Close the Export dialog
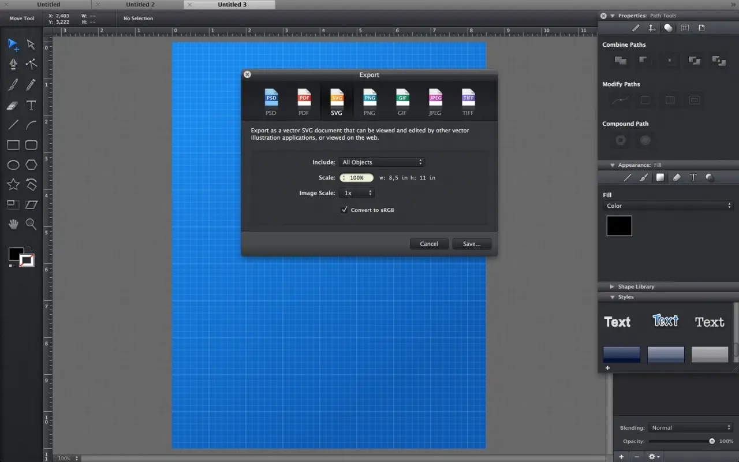Viewport: 739px width, 462px height. 247,74
